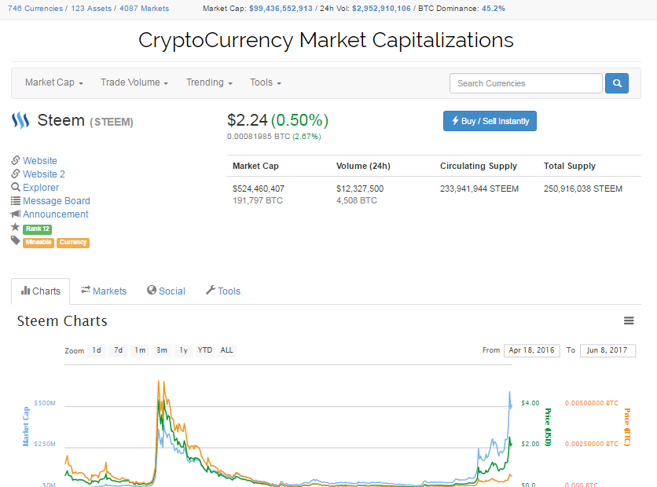Open the chart hamburger menu icon
This screenshot has height=487, width=657.
pos(629,320)
